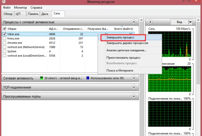Expand the Сетевая активность section

pyautogui.click(x=134, y=78)
